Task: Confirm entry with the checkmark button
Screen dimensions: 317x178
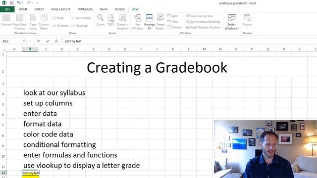Action: point(48,41)
